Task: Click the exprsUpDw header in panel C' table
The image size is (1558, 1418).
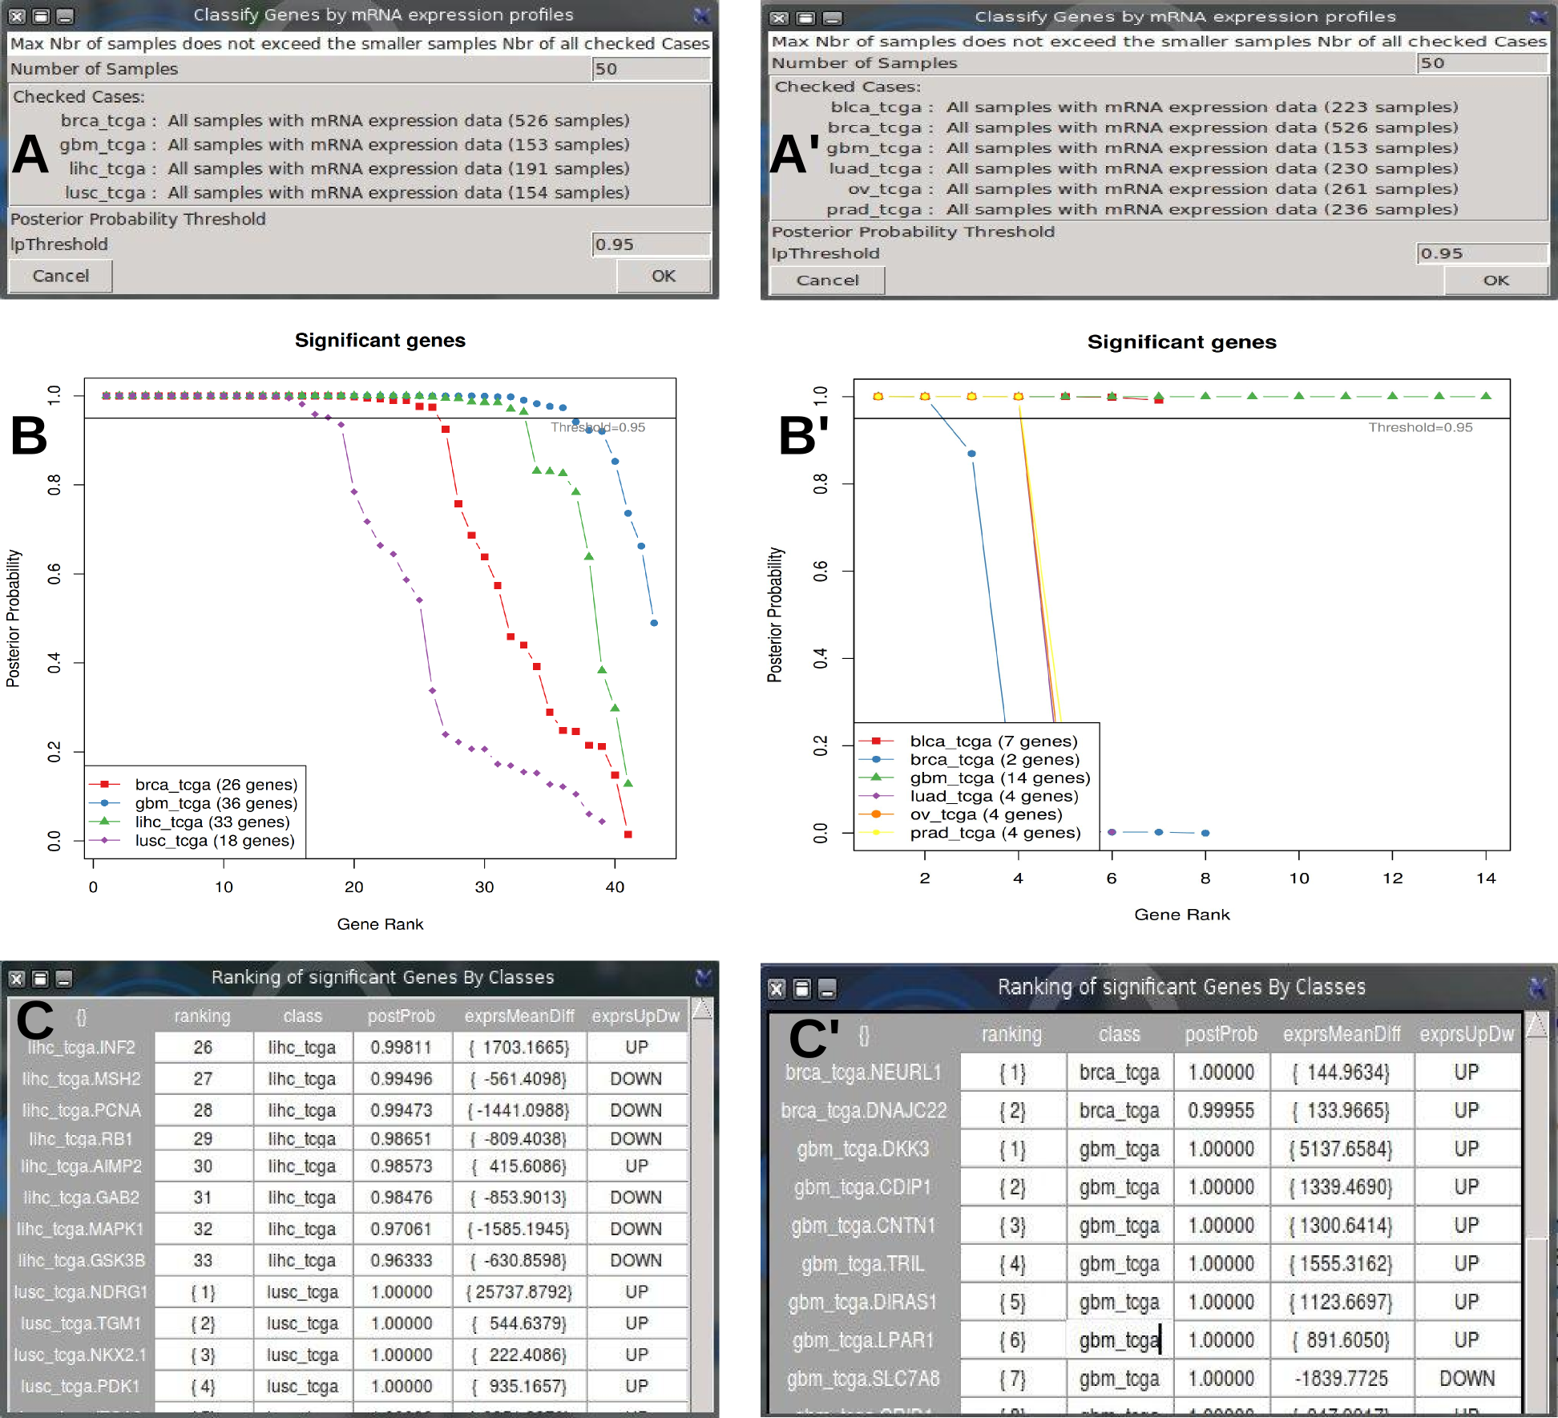Action: tap(1467, 1035)
